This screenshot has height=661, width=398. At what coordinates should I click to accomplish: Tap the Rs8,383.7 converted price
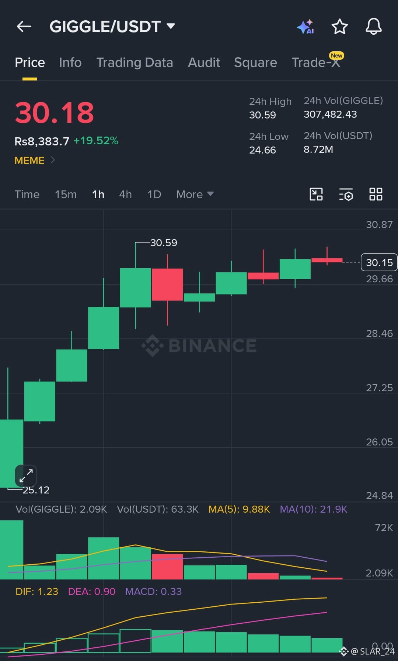[42, 141]
